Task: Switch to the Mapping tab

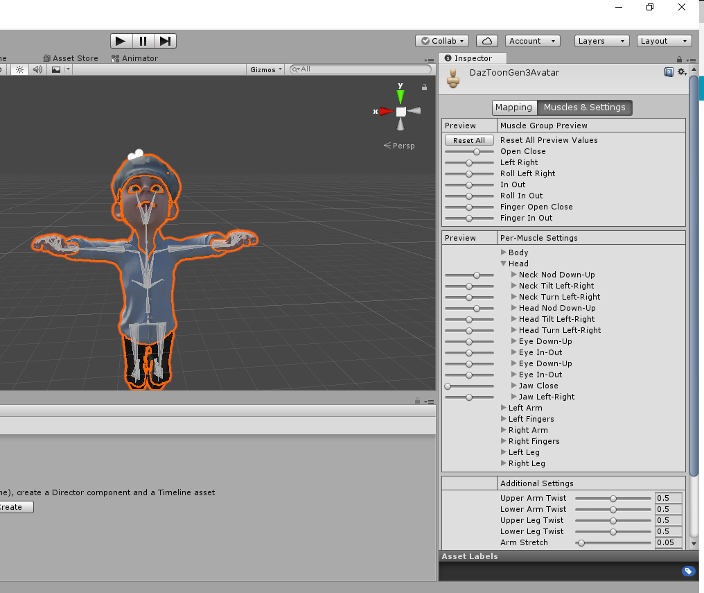Action: click(x=513, y=108)
